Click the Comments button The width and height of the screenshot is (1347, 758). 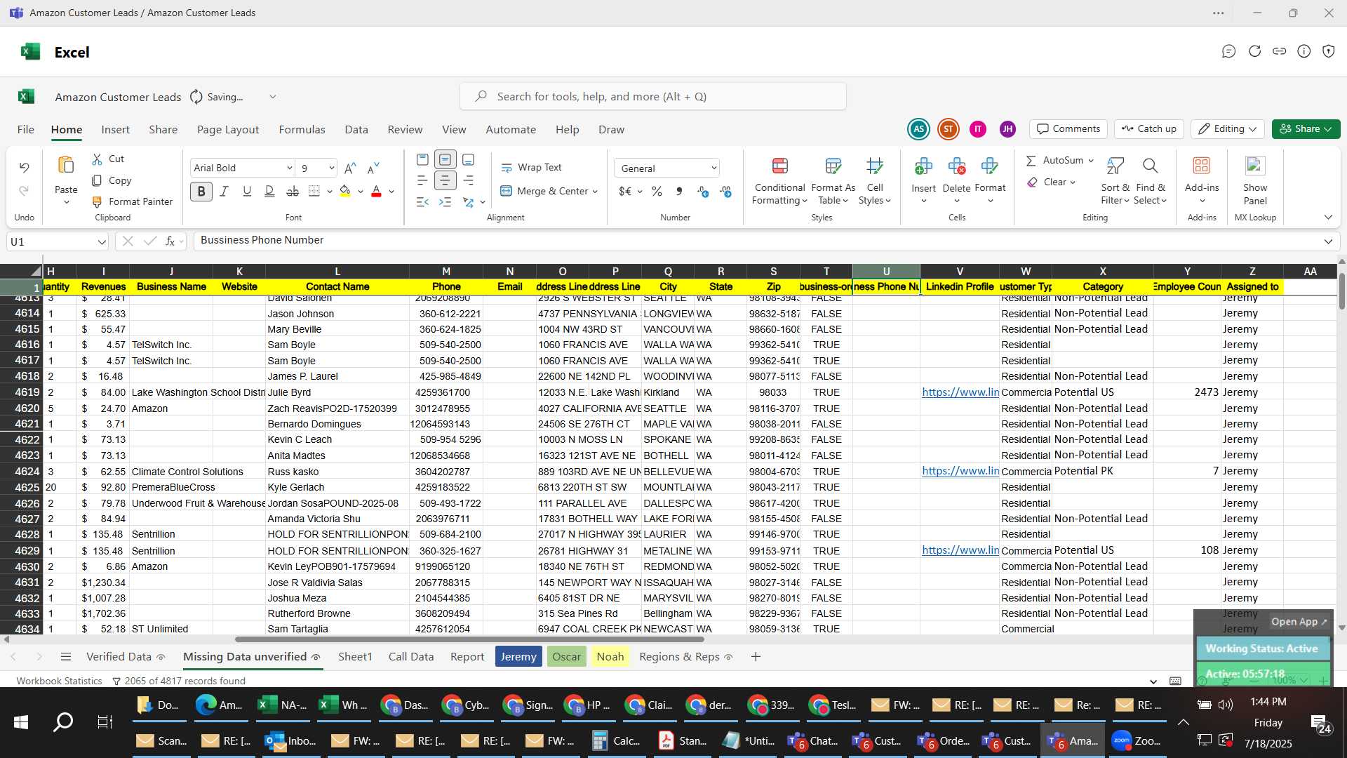coord(1068,128)
